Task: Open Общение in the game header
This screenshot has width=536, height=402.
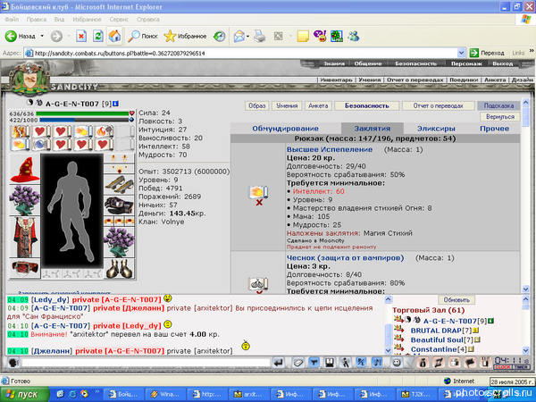Action: [x=368, y=63]
